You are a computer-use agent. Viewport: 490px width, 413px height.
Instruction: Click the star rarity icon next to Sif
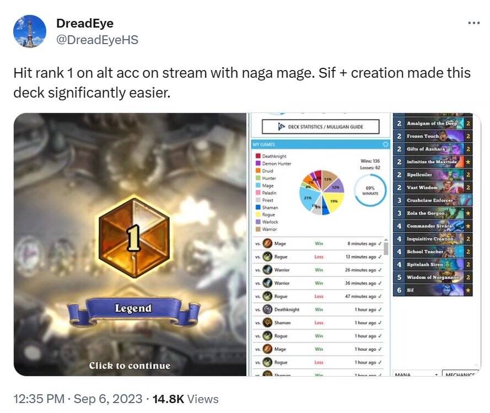point(468,290)
